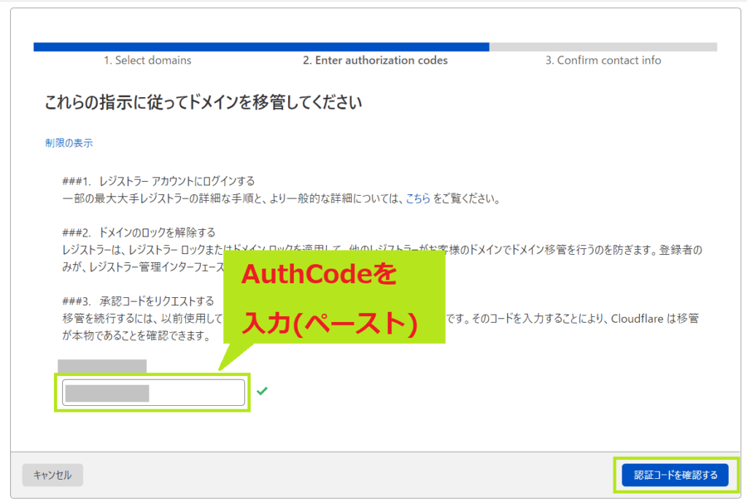Click the green checkmark beside the code field

click(x=262, y=391)
